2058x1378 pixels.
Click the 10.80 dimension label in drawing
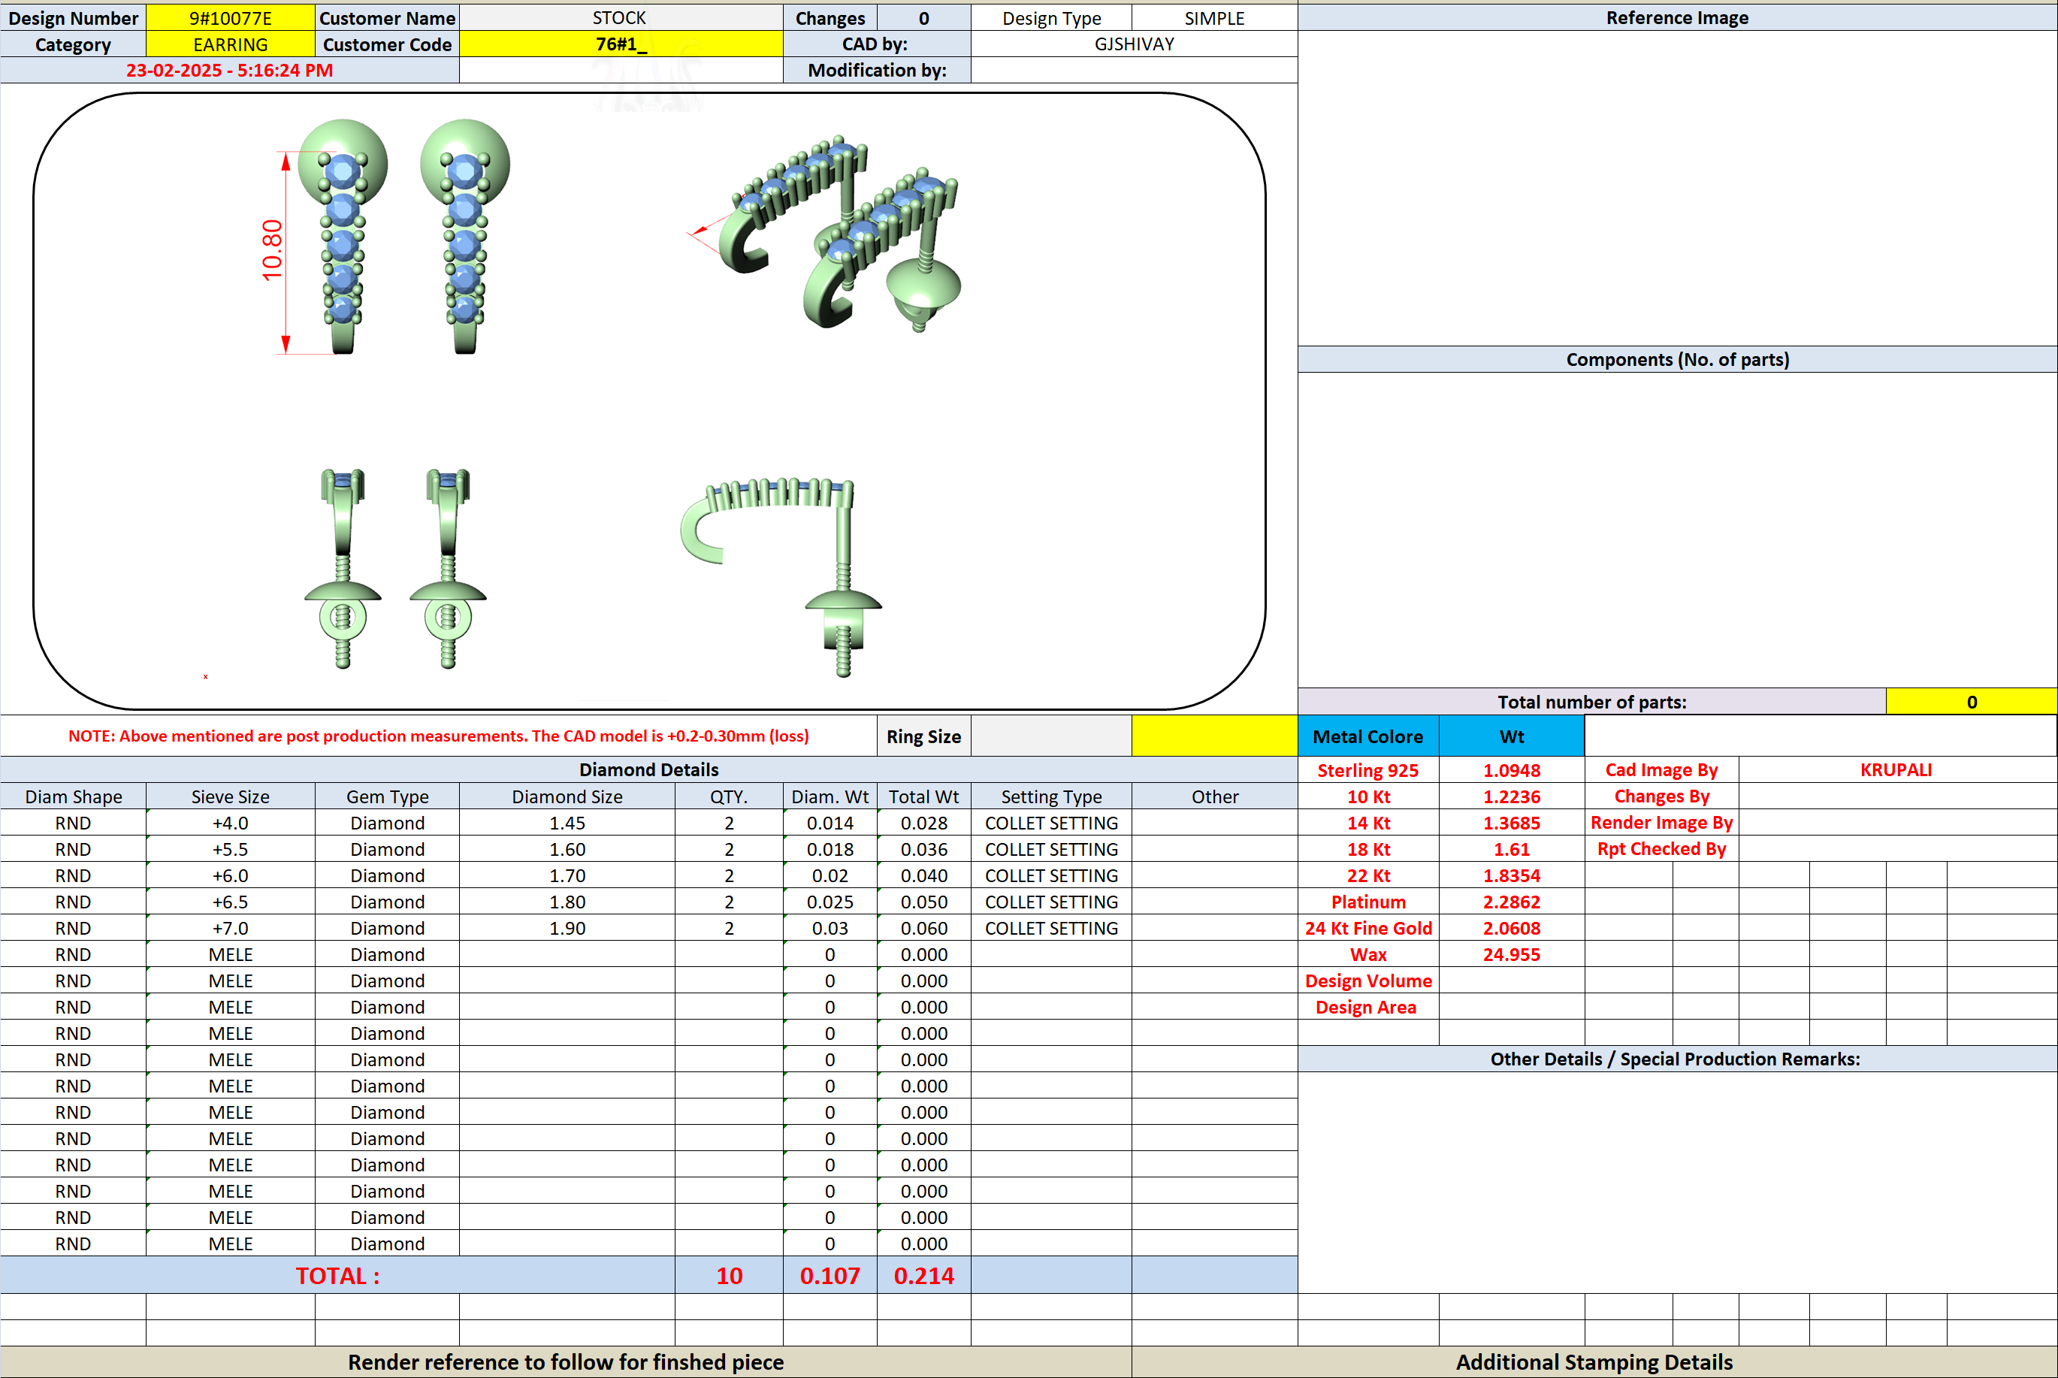pyautogui.click(x=273, y=250)
